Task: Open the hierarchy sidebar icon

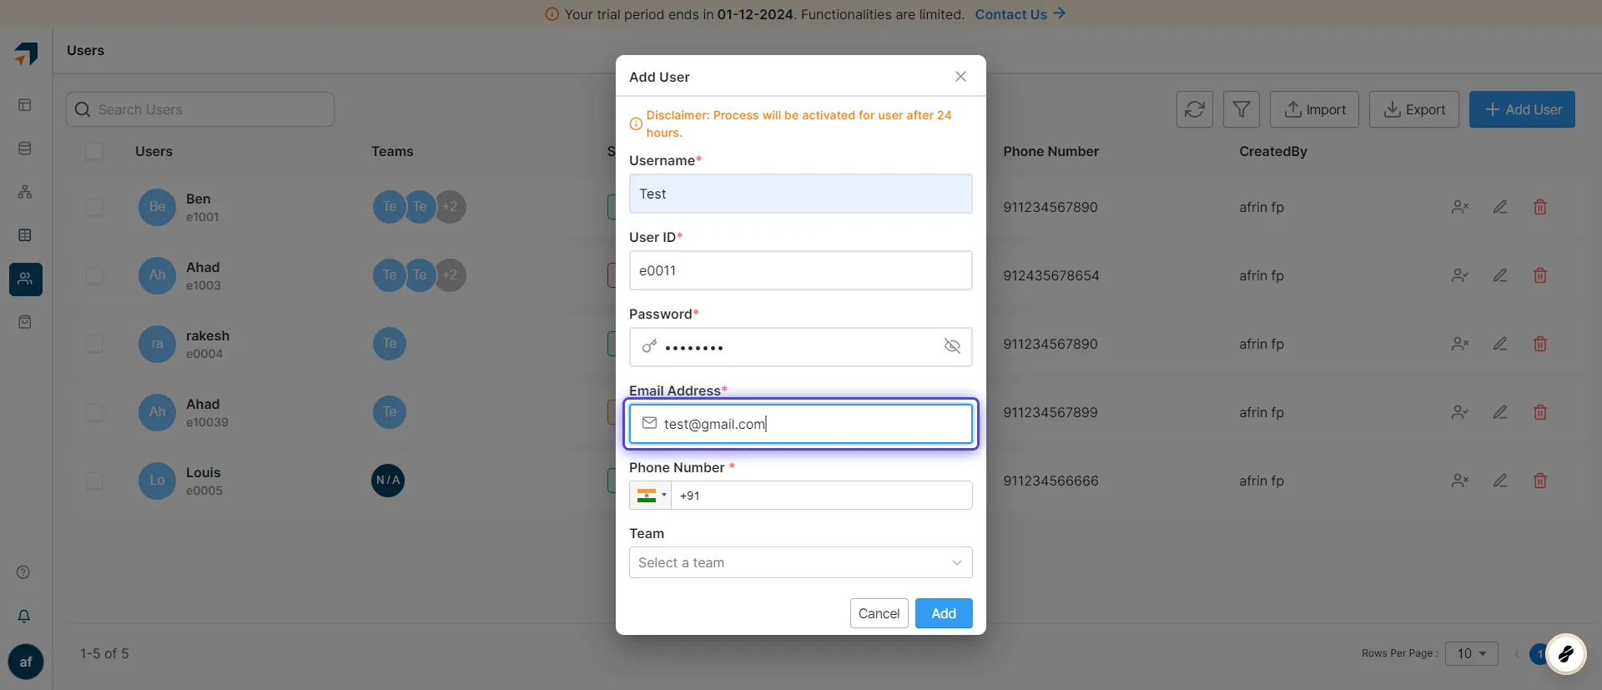Action: point(25,192)
